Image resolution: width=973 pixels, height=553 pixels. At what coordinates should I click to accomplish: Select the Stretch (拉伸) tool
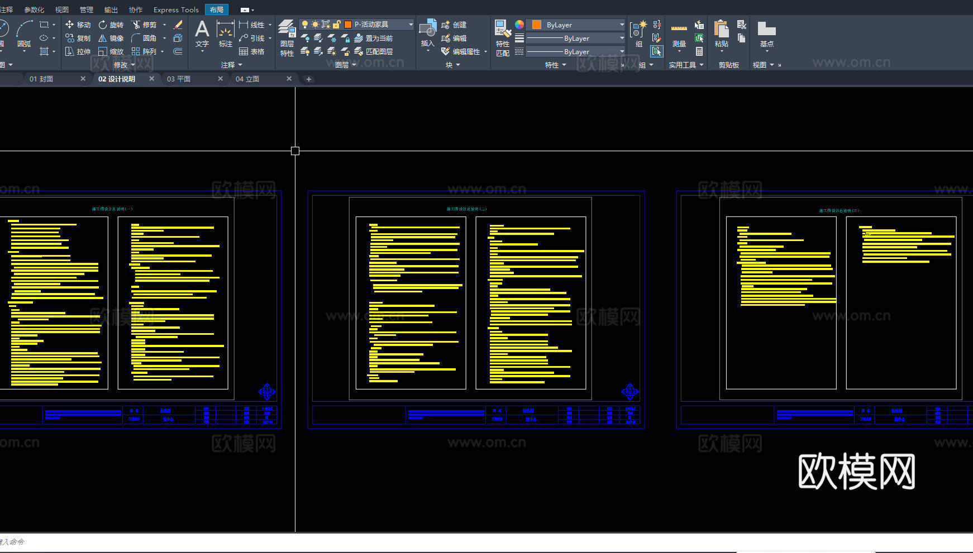(x=78, y=51)
